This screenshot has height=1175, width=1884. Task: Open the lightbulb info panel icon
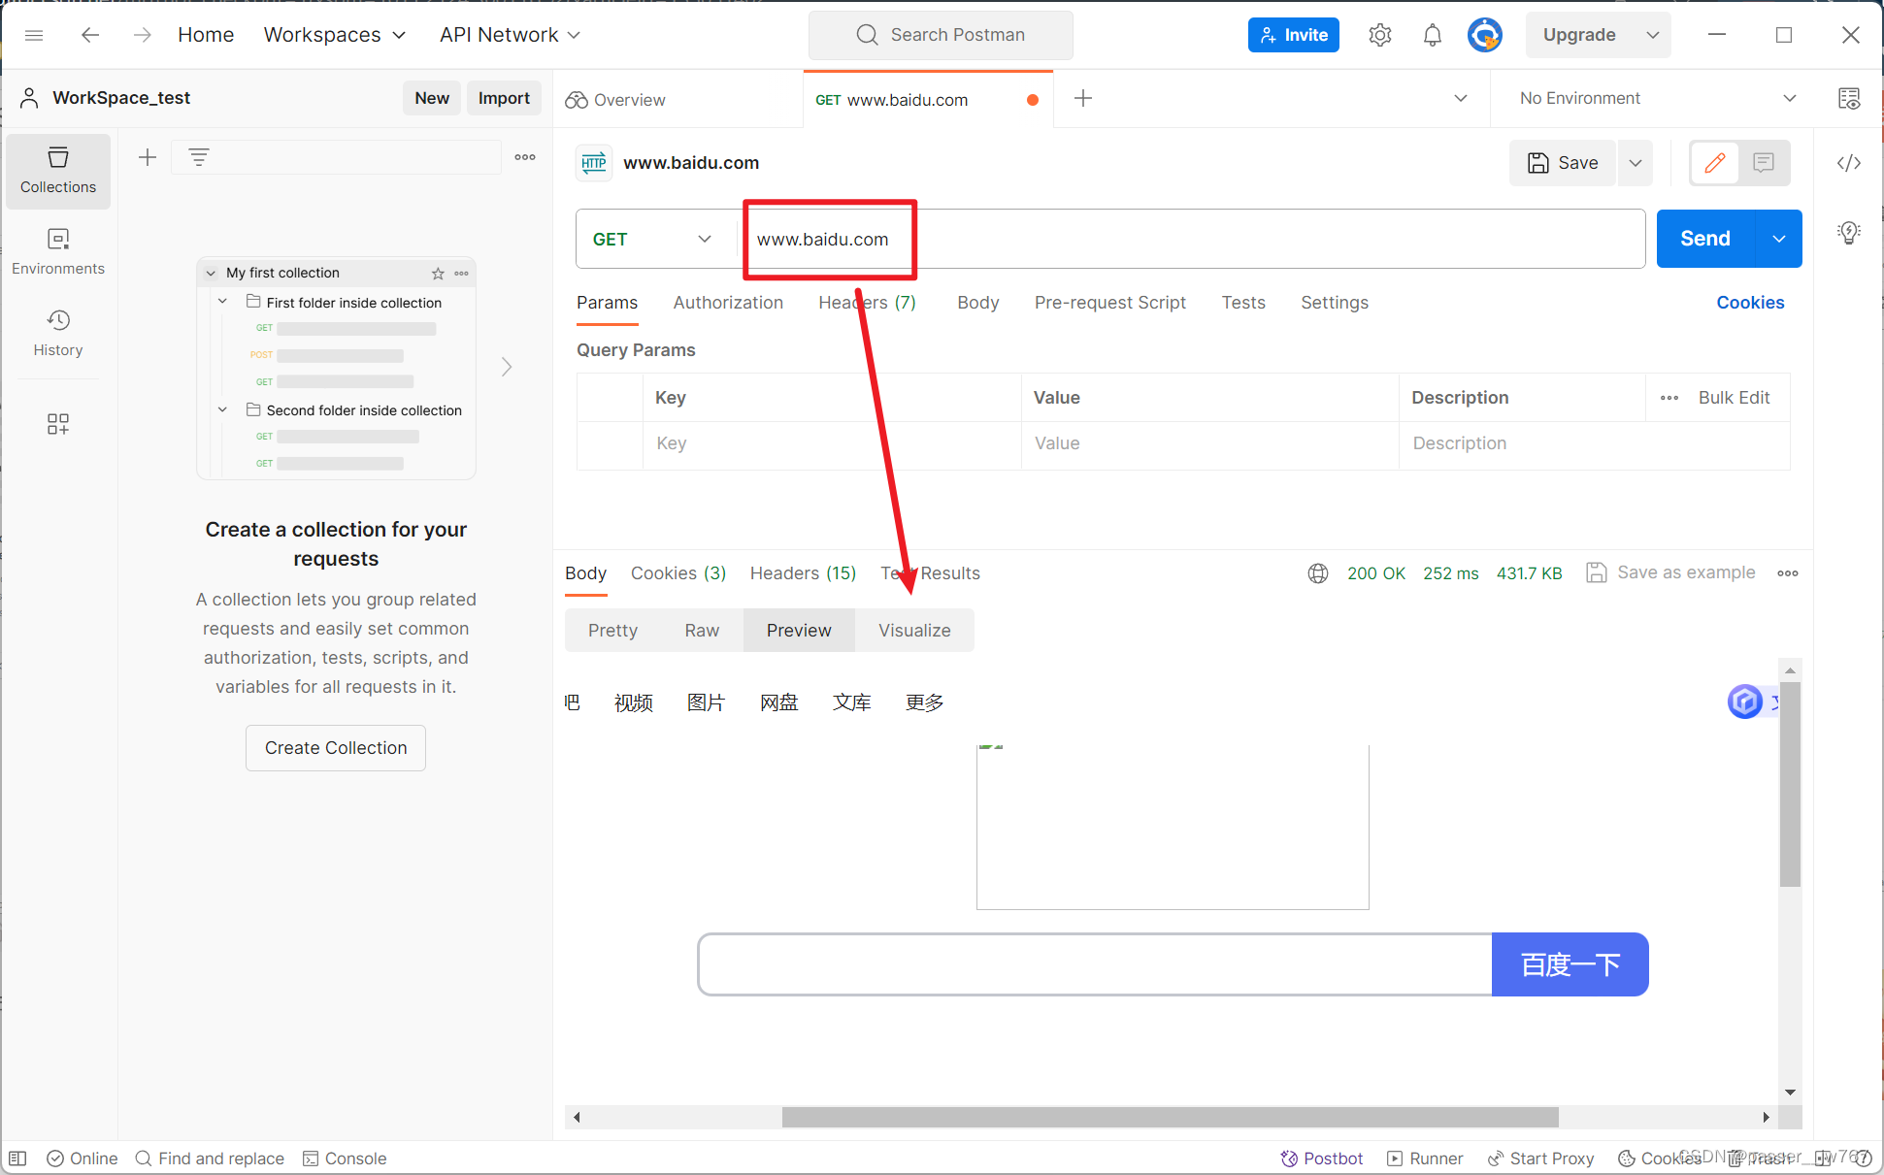1848,232
